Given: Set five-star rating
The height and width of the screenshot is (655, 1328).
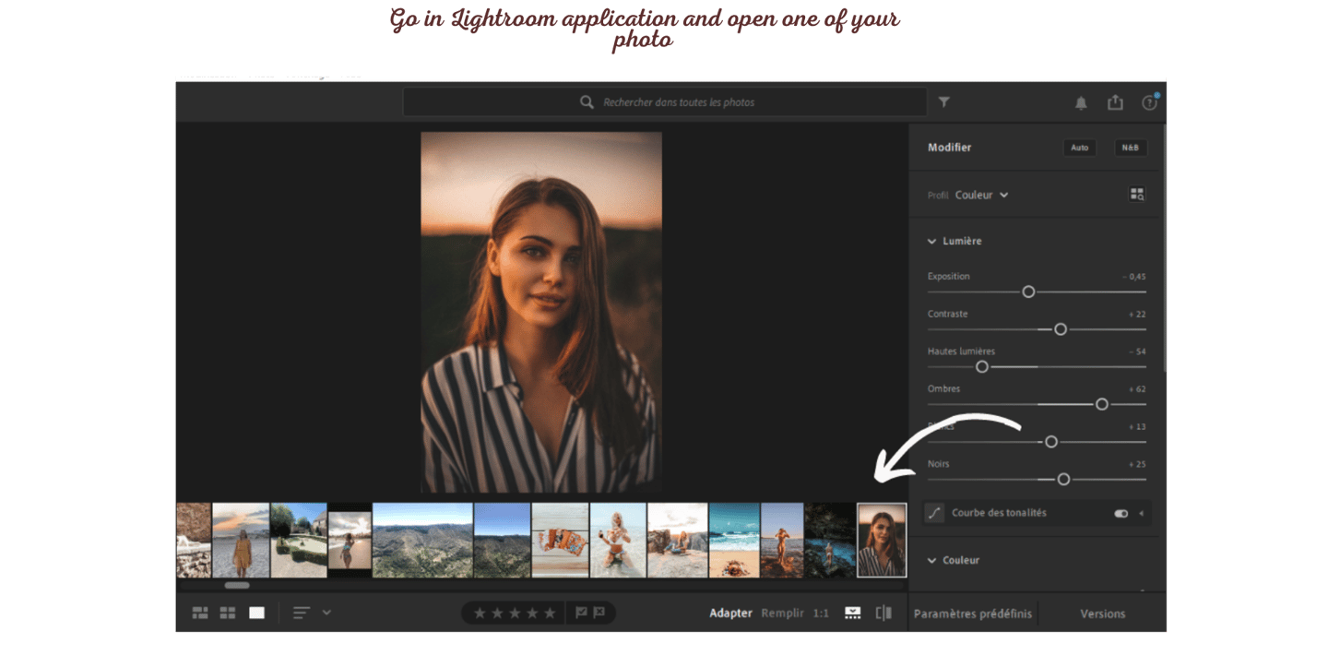Looking at the screenshot, I should [550, 613].
